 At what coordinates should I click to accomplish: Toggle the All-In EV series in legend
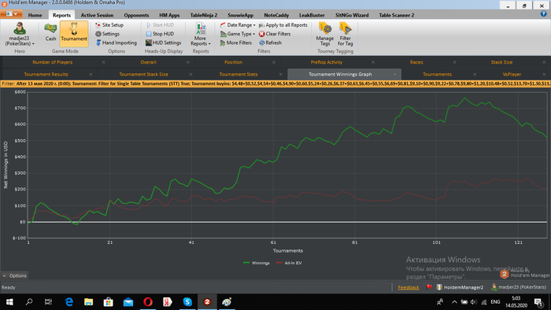click(289, 263)
